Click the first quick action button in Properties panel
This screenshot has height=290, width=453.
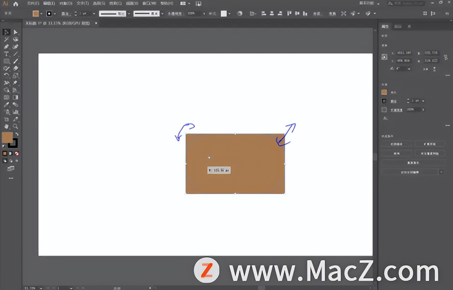click(x=397, y=144)
